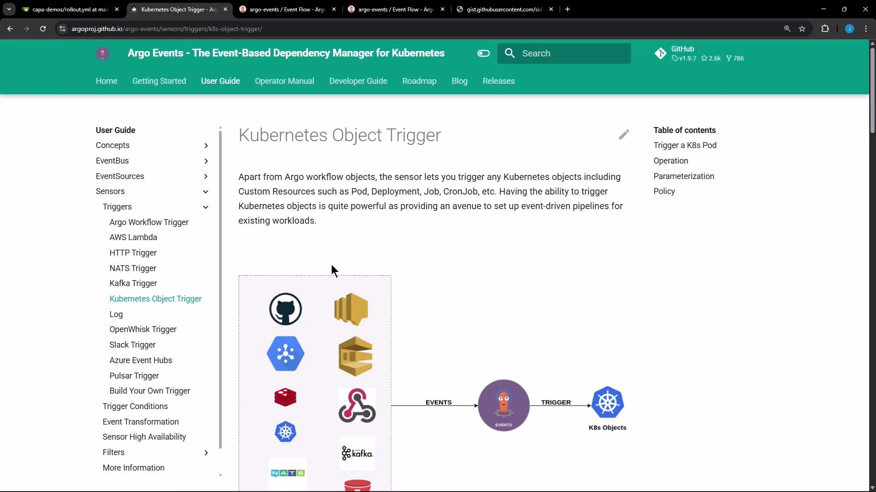The width and height of the screenshot is (876, 492).
Task: Jump to Trigger a K8s Pod section
Action: pyautogui.click(x=685, y=145)
